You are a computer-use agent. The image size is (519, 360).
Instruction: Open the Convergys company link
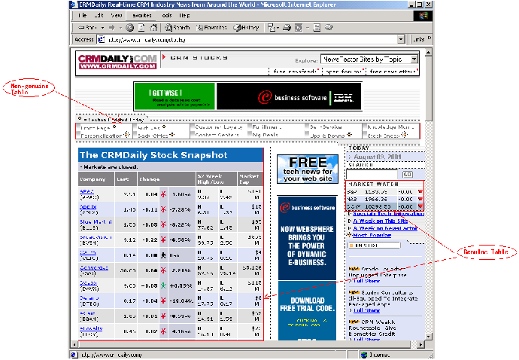click(x=94, y=267)
